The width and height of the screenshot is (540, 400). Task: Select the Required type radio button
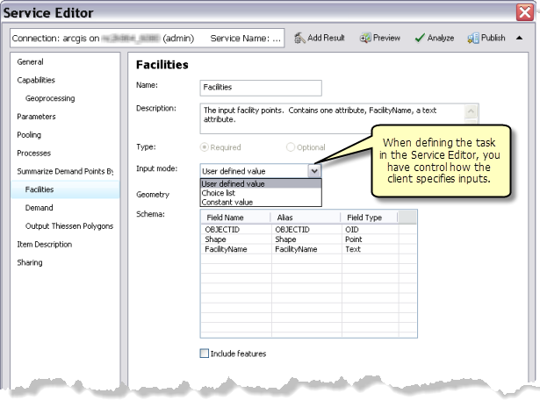coord(206,147)
